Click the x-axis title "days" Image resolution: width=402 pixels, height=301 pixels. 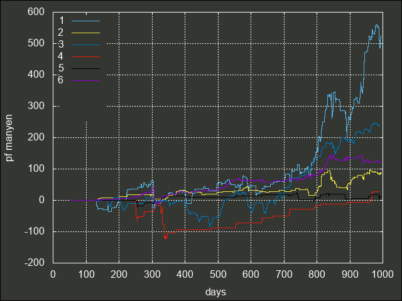(x=215, y=292)
